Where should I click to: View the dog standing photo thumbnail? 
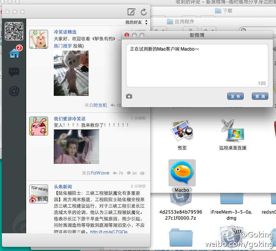coord(71,73)
